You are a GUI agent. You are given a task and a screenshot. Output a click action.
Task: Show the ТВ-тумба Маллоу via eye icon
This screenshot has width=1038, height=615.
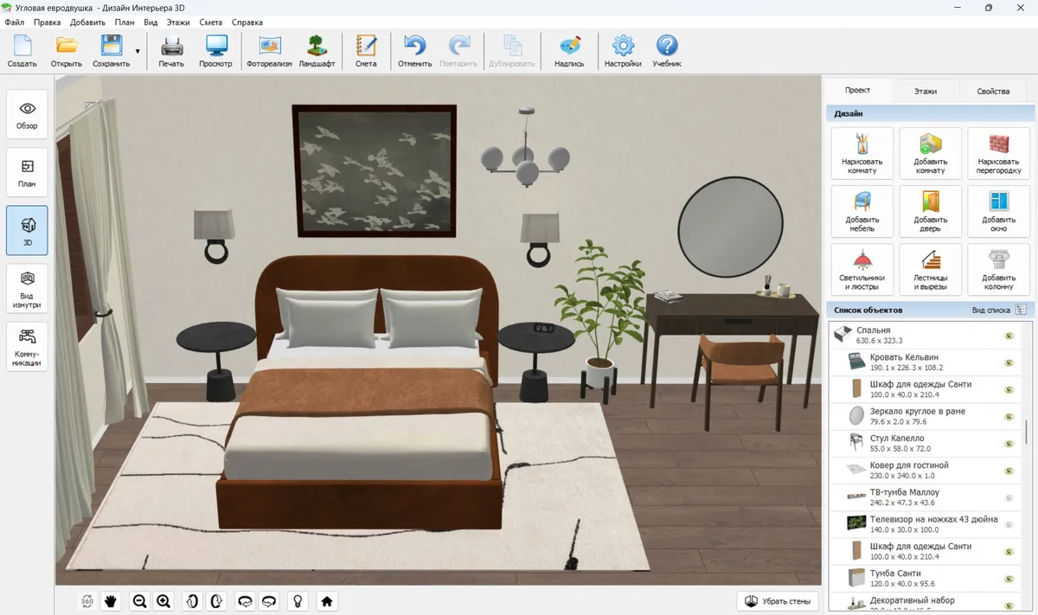point(1009,498)
